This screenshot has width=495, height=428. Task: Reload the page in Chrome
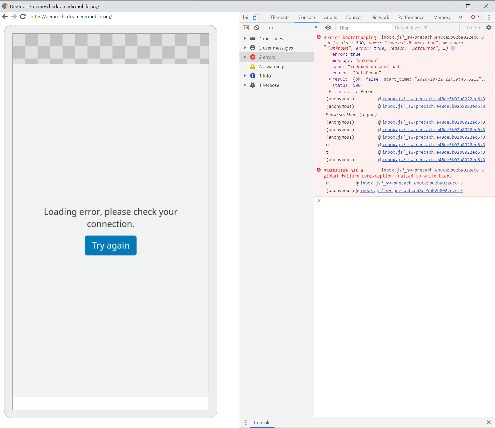coord(23,16)
